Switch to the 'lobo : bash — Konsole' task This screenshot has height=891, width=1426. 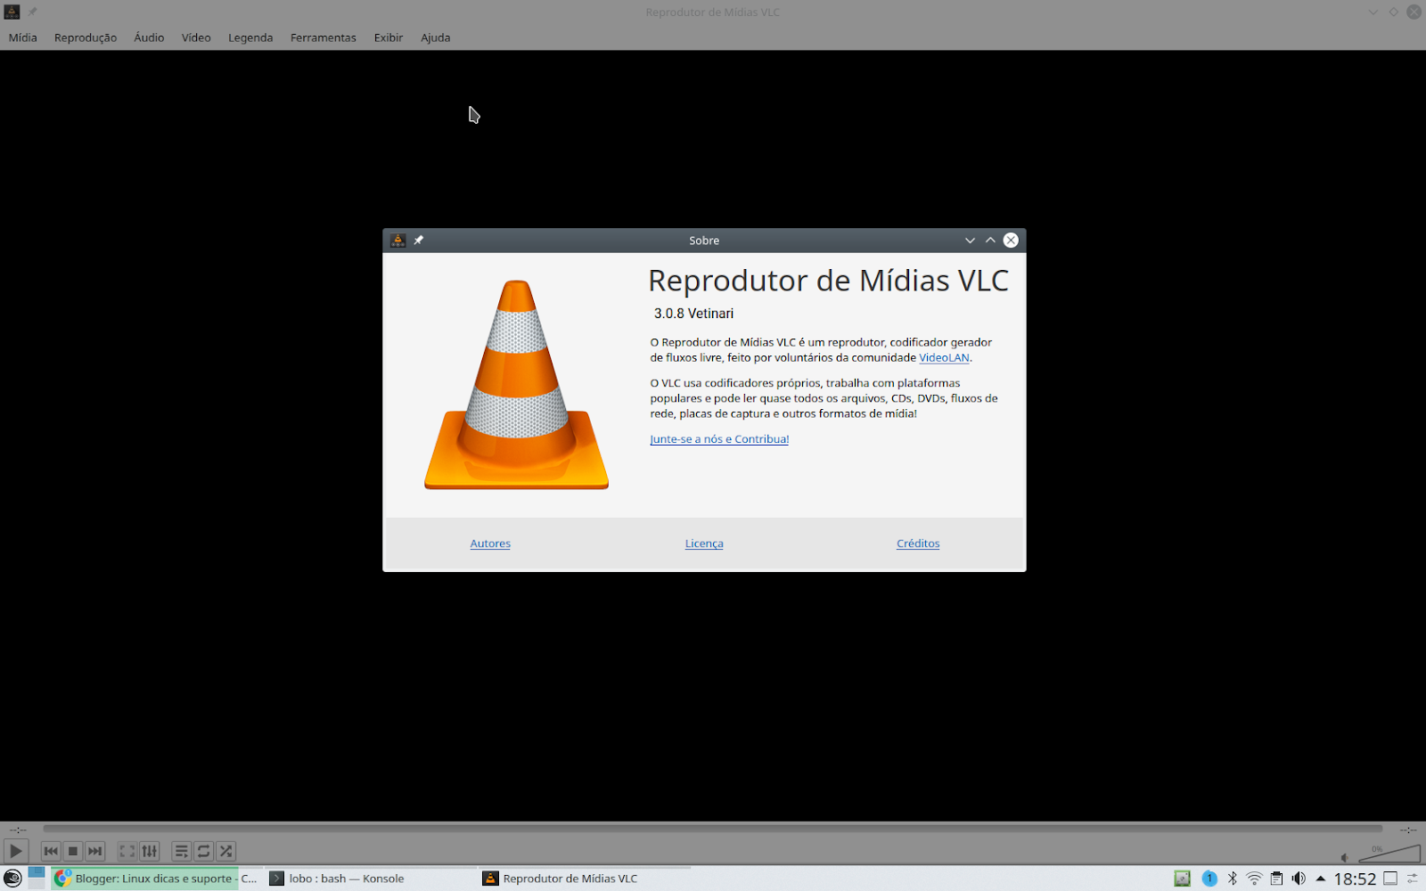pyautogui.click(x=371, y=879)
